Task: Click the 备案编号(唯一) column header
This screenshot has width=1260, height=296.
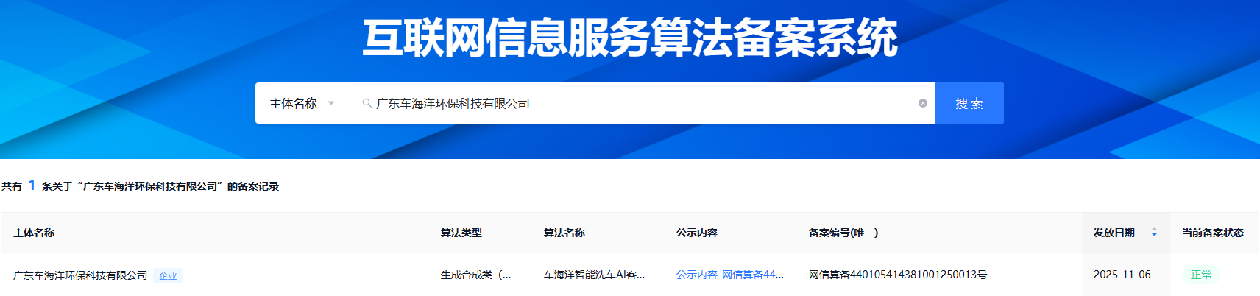Action: (843, 233)
